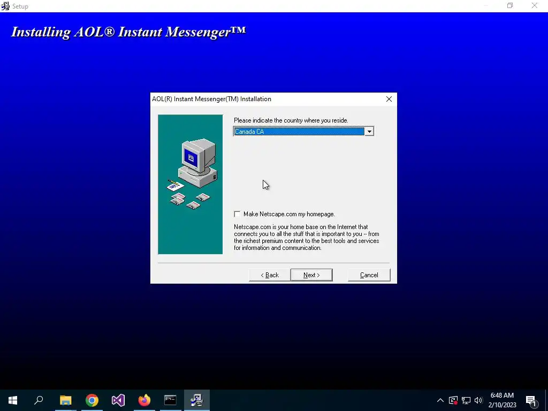Screen dimensions: 548x411
Task: Open the Windows Start menu
Action: 13,400
